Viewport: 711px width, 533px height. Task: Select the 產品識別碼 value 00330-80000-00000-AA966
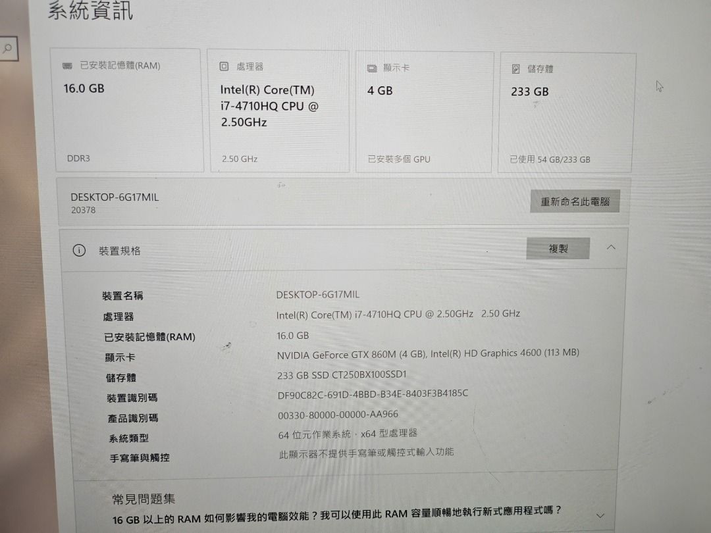338,415
